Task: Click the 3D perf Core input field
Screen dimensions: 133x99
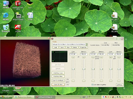Action: click(x=111, y=54)
